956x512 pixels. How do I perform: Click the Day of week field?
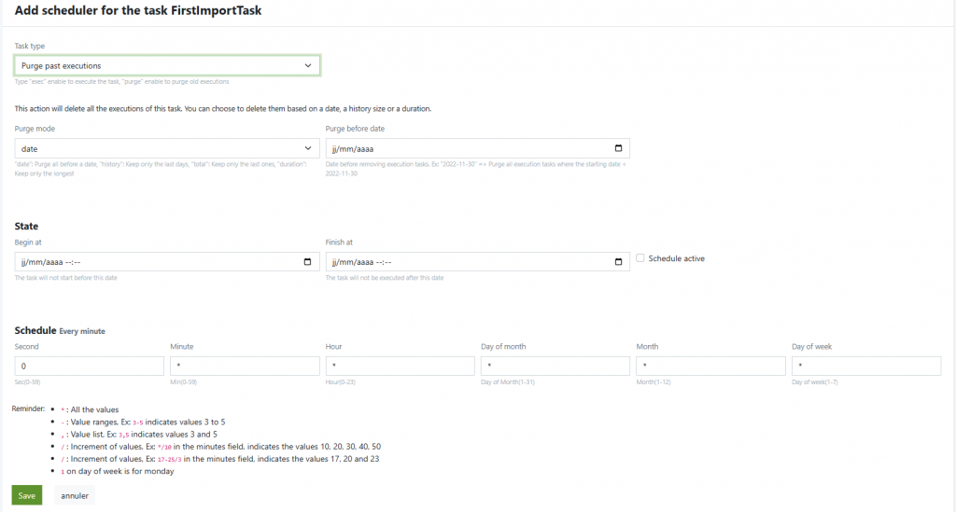point(865,366)
